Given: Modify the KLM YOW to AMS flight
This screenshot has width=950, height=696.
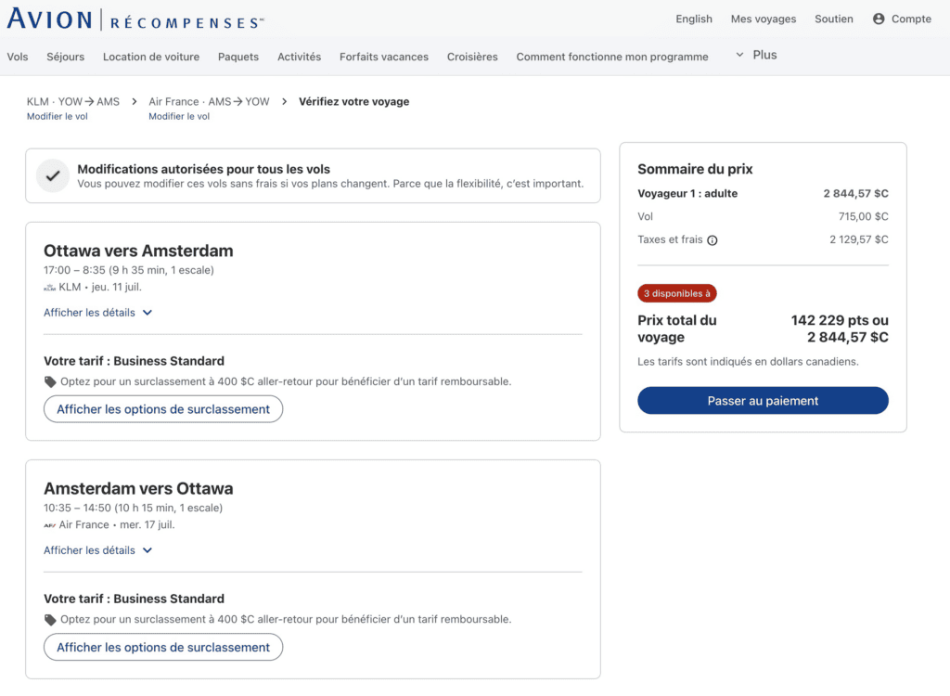Looking at the screenshot, I should (x=58, y=117).
